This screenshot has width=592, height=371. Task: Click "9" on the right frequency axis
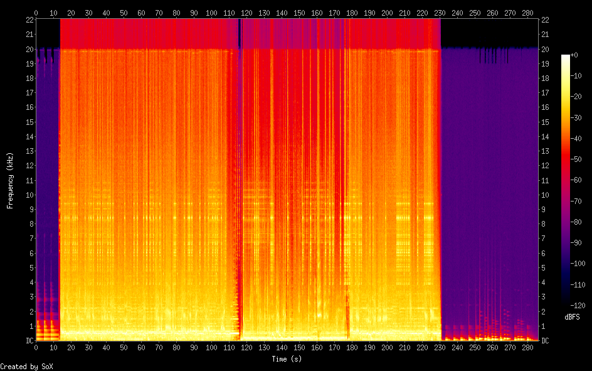coord(543,209)
